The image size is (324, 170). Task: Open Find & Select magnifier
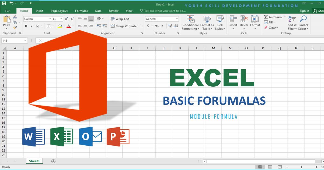(303, 23)
